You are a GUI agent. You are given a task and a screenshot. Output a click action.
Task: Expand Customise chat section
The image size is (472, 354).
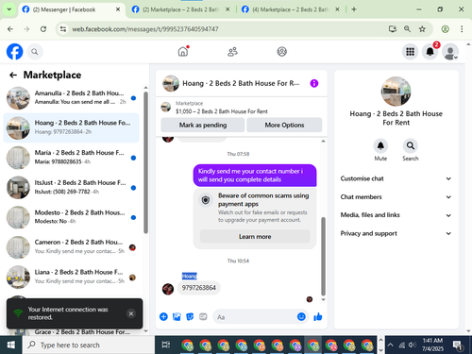coord(396,178)
